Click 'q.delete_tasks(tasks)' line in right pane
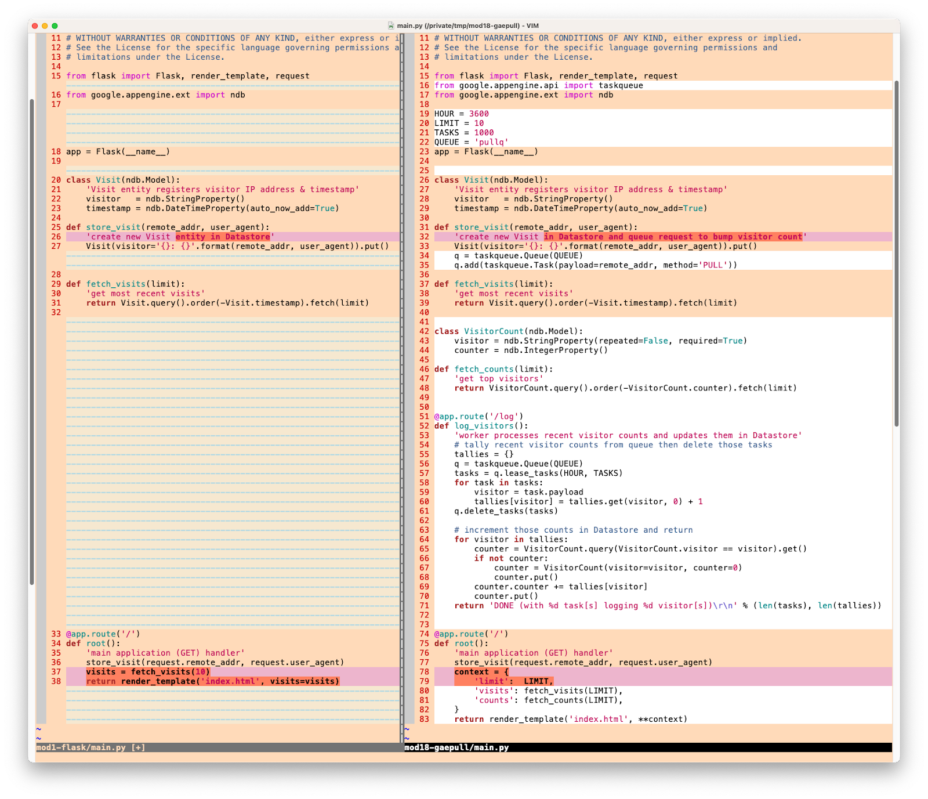Screen dimensions: 928x799 pos(506,511)
